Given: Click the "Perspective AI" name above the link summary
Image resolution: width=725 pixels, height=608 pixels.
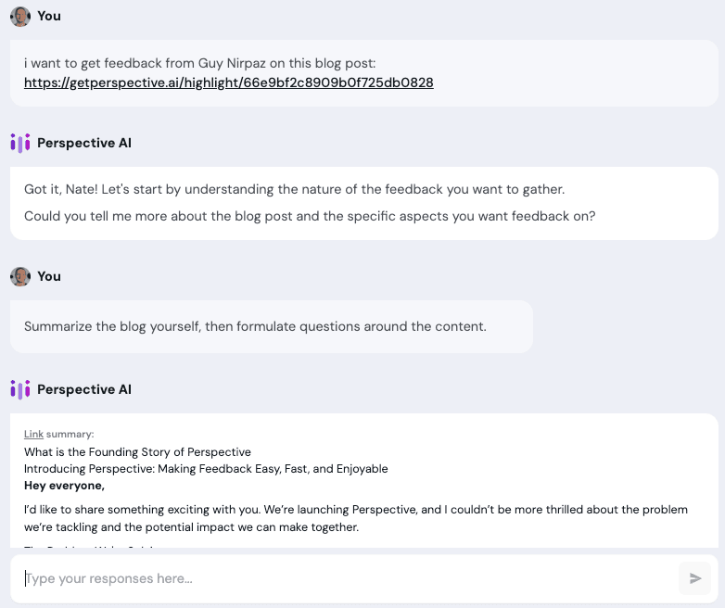Looking at the screenshot, I should (x=84, y=389).
